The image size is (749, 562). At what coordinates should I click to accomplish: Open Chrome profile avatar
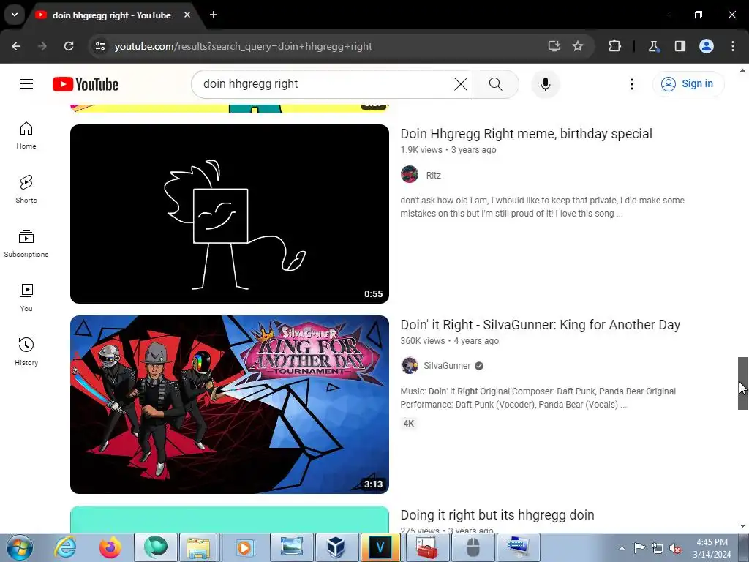click(x=707, y=46)
